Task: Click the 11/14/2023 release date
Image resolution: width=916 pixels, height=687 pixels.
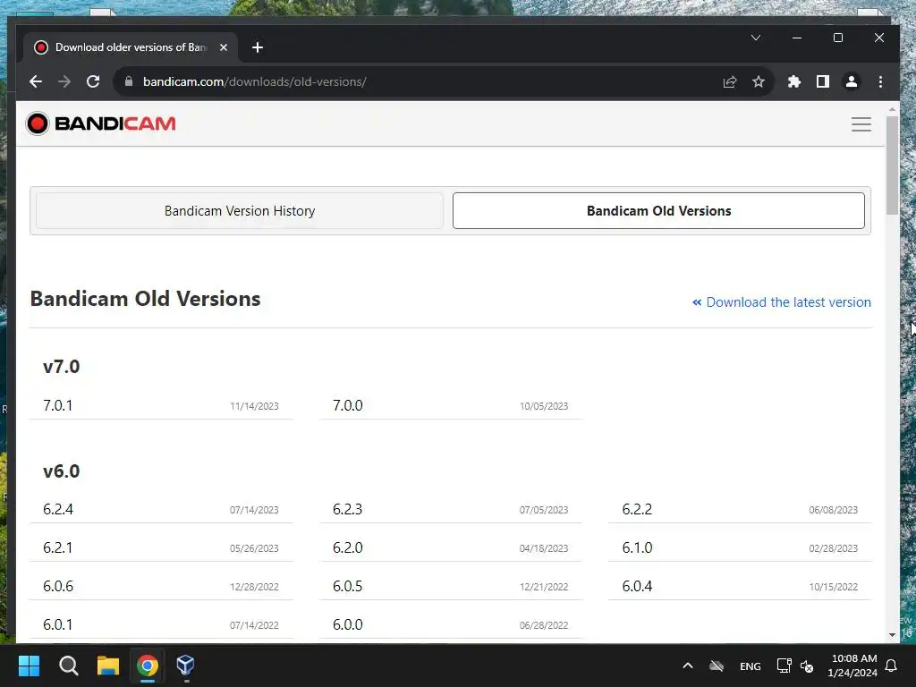Action: 254,407
